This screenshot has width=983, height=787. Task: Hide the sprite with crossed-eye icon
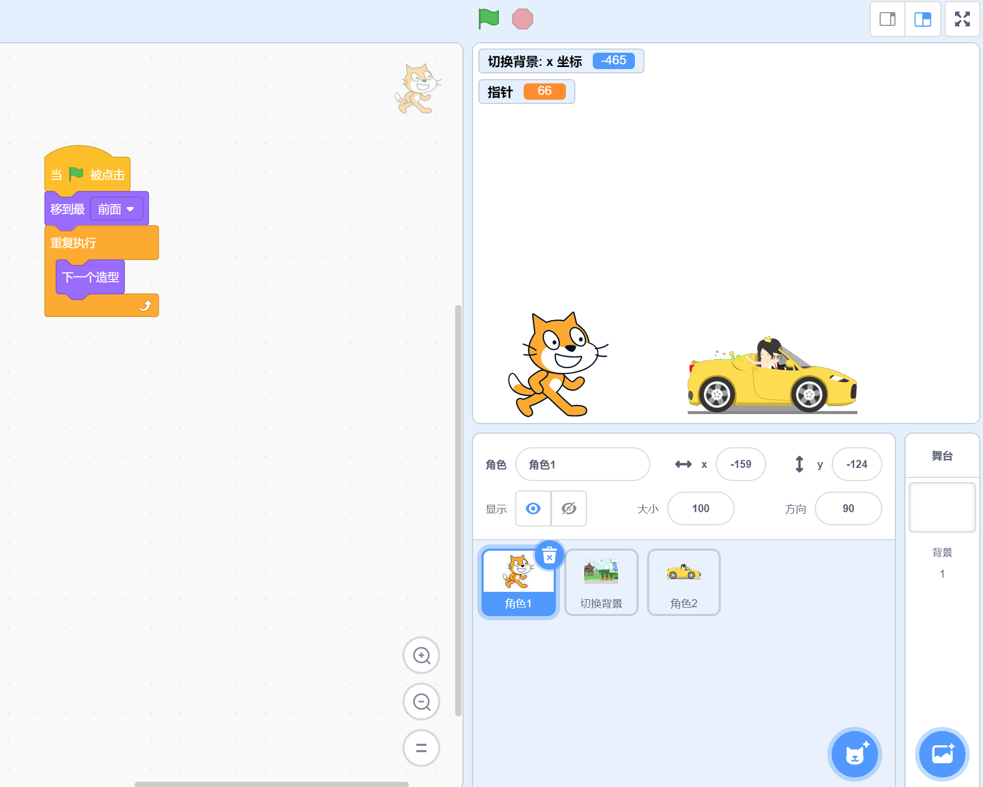(569, 508)
